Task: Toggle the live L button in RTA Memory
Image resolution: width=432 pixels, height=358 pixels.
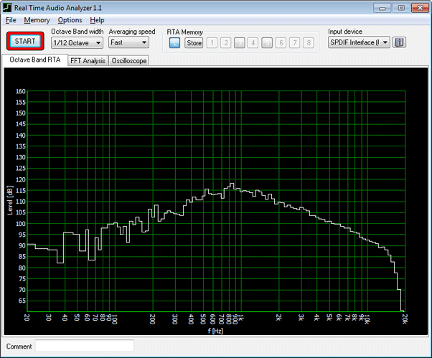Action: pyautogui.click(x=175, y=43)
